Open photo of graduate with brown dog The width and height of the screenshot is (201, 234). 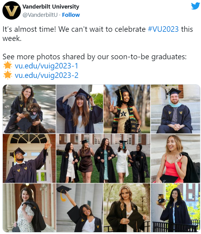pyautogui.click(x=29, y=109)
